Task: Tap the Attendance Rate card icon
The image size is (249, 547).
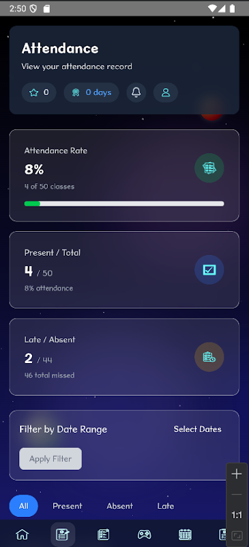Action: tap(209, 168)
